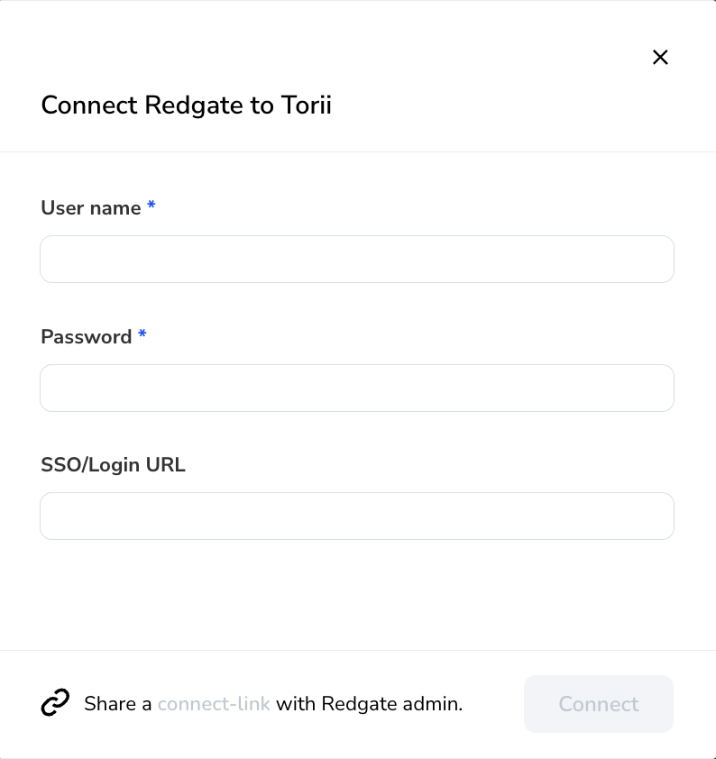
Task: Dismiss the dialog using the close icon
Action: pos(660,57)
